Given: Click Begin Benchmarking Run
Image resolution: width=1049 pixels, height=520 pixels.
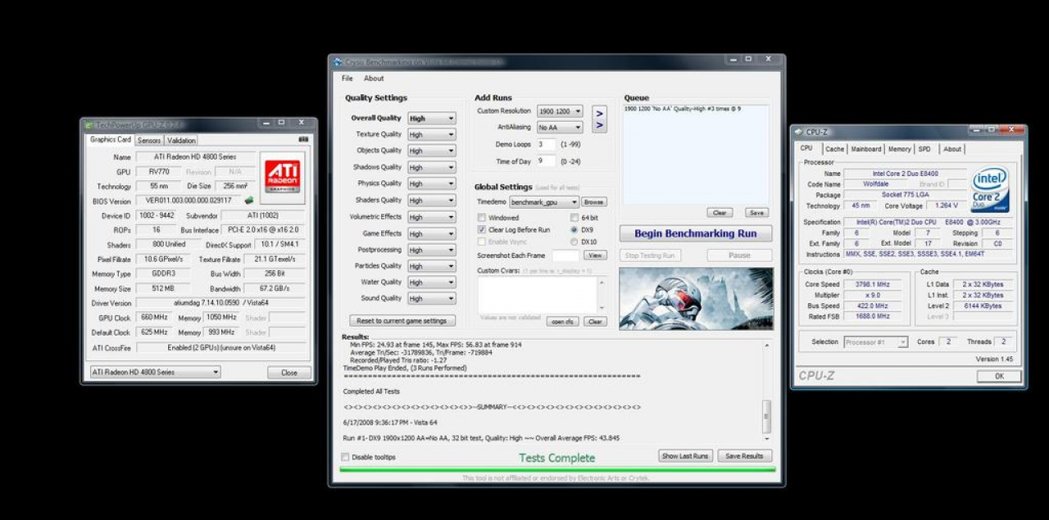Looking at the screenshot, I should (696, 233).
